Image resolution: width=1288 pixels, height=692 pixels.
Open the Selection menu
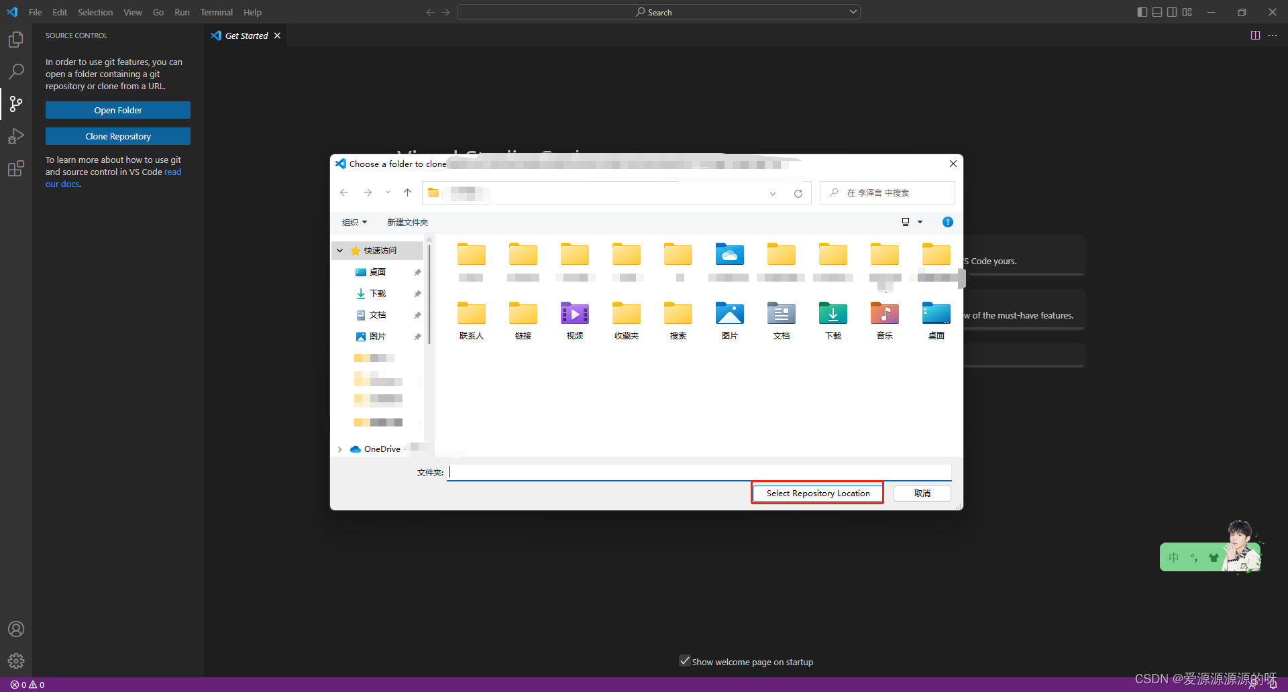95,12
